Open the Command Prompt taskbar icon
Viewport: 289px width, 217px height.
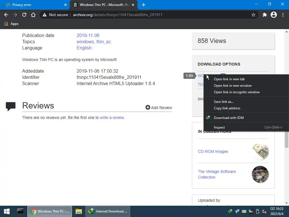tap(20, 211)
